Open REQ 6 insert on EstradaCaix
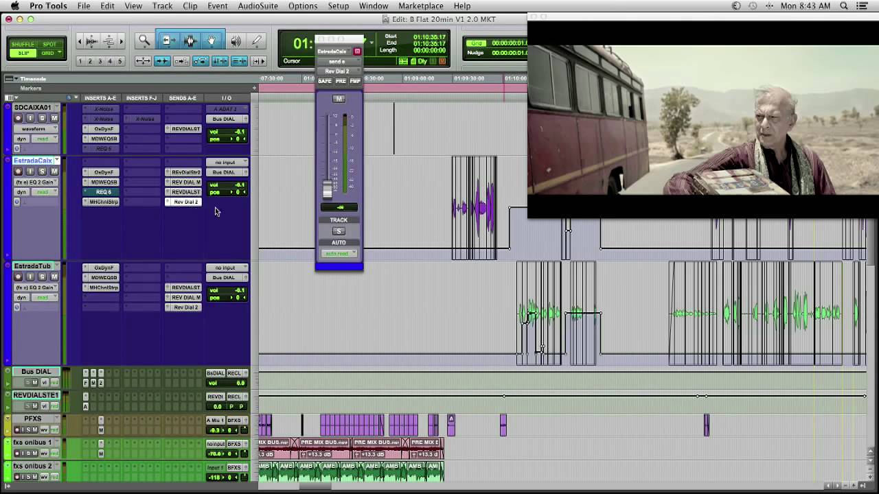This screenshot has height=494, width=879. pos(103,192)
